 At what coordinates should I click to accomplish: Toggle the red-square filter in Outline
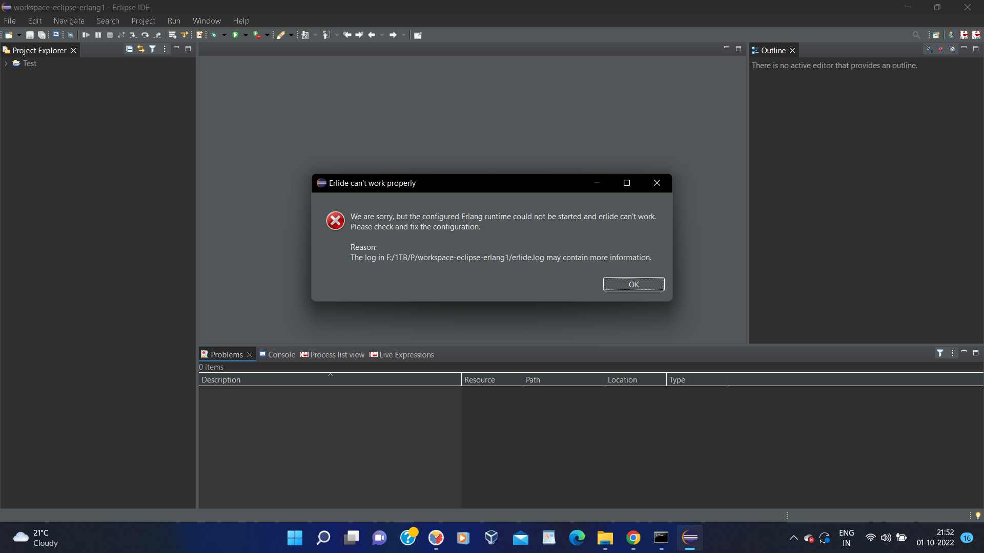pyautogui.click(x=940, y=49)
